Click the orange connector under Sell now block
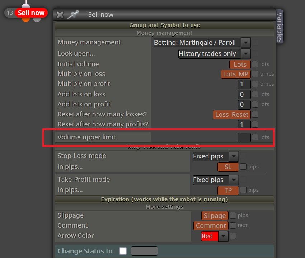The image size is (305, 258). pyautogui.click(x=26, y=19)
